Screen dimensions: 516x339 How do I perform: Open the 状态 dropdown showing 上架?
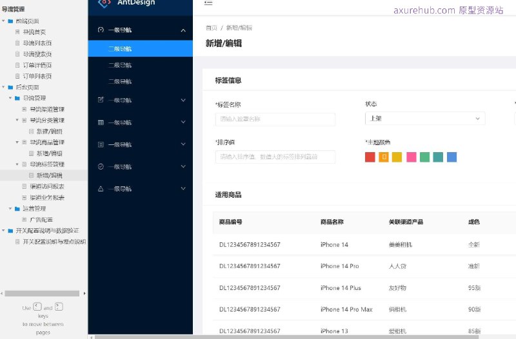coord(425,119)
